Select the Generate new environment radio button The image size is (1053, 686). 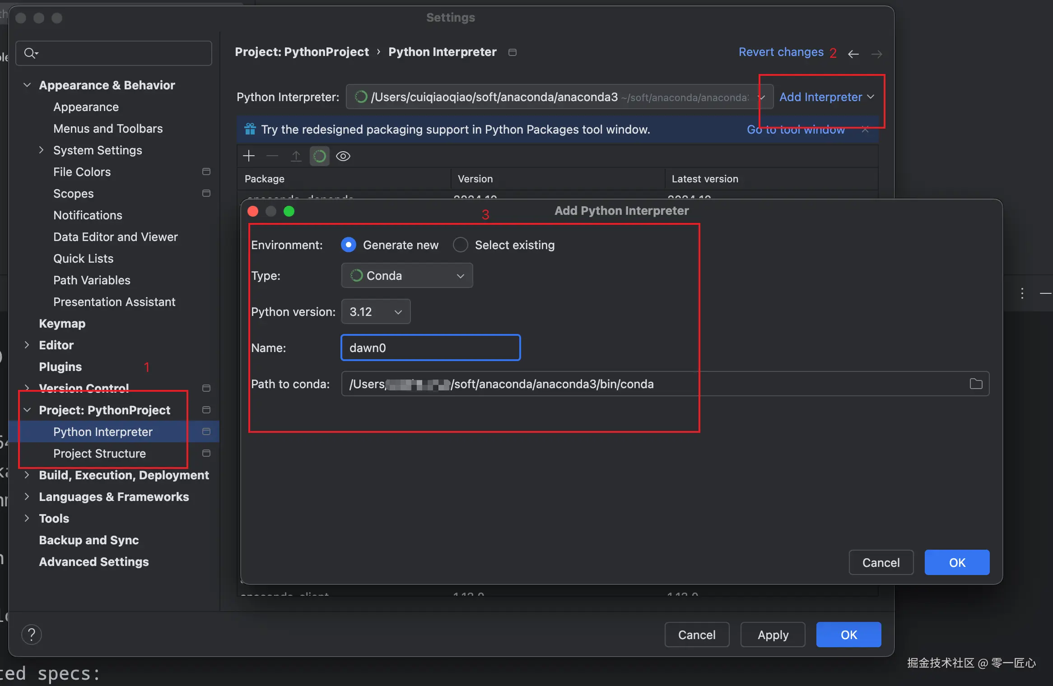pyautogui.click(x=349, y=245)
